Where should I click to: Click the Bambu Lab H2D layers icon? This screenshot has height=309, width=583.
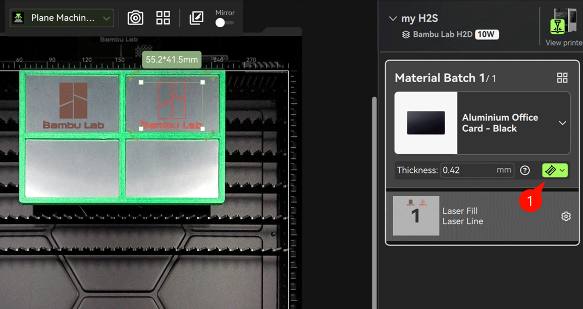(x=406, y=35)
